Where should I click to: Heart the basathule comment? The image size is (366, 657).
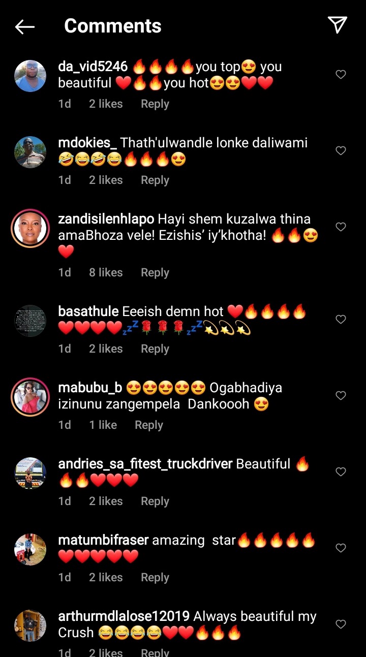341,320
